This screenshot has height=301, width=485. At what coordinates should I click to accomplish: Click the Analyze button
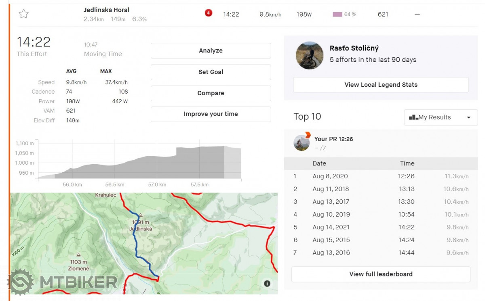(x=211, y=51)
